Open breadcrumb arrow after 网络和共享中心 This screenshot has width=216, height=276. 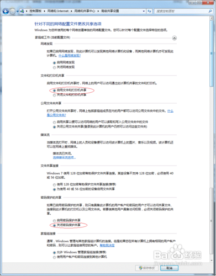[98, 11]
